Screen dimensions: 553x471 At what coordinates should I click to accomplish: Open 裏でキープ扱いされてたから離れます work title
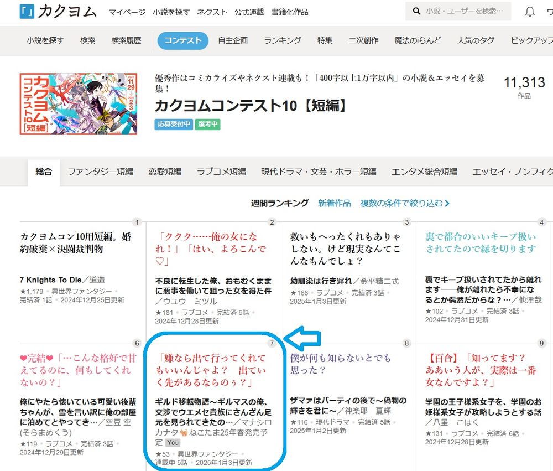point(483,289)
